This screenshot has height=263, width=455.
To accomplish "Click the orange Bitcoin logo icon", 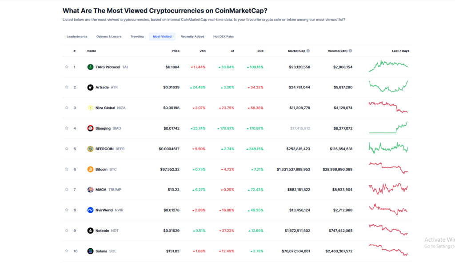I will (90, 169).
